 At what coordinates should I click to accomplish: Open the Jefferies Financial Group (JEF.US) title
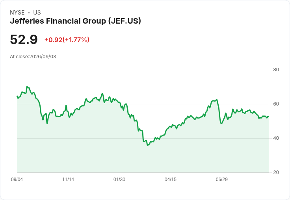coord(76,21)
